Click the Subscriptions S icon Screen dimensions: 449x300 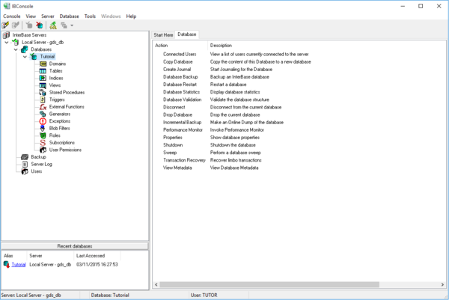43,143
